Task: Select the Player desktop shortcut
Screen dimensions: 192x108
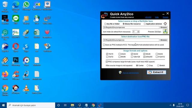Action: click(26, 61)
